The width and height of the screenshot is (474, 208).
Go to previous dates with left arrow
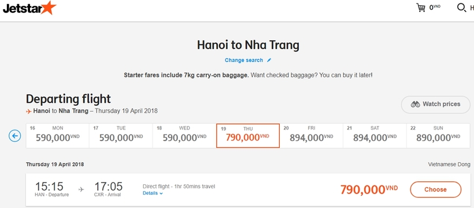point(15,136)
